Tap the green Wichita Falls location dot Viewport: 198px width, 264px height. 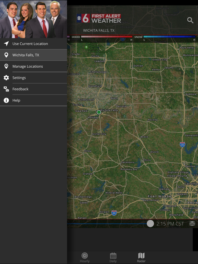[x=99, y=112]
